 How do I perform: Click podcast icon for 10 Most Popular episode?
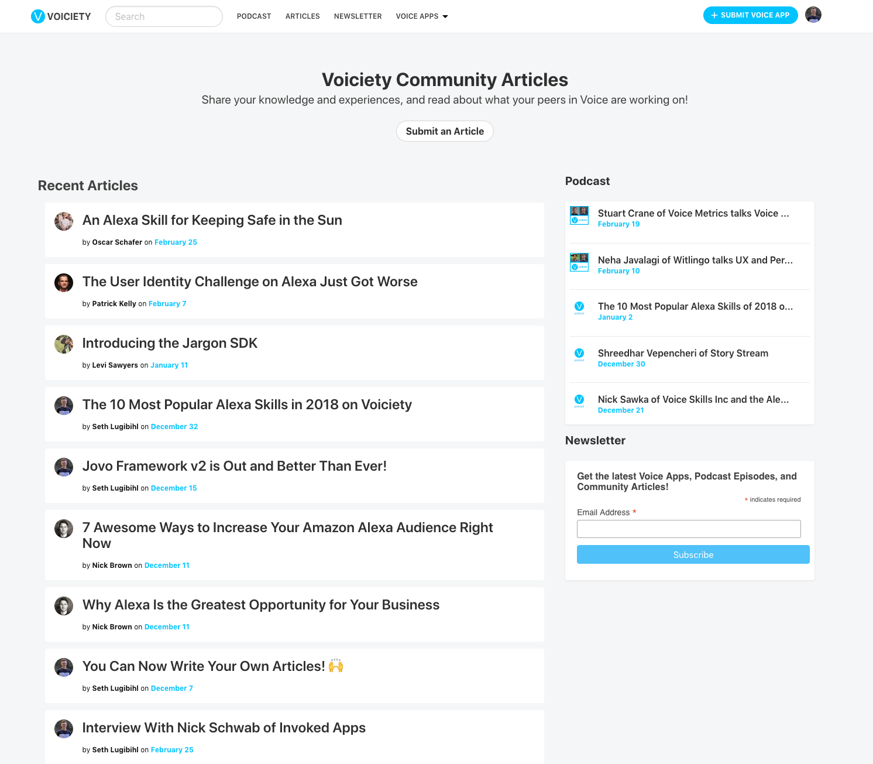click(x=579, y=309)
